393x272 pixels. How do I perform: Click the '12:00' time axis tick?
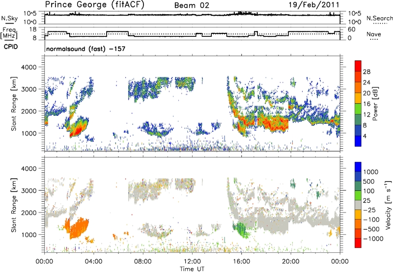(192, 262)
